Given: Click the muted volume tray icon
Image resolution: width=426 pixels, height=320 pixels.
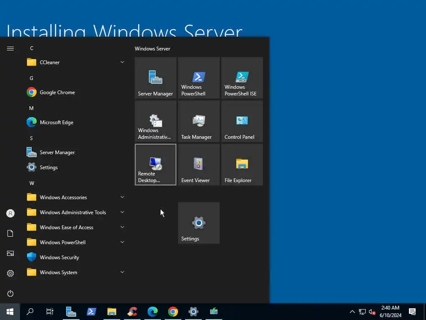Looking at the screenshot, I should (x=372, y=312).
